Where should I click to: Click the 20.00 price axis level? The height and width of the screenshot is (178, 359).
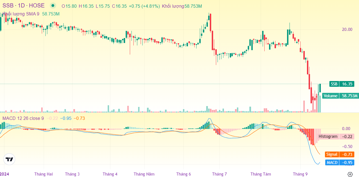(x=347, y=29)
